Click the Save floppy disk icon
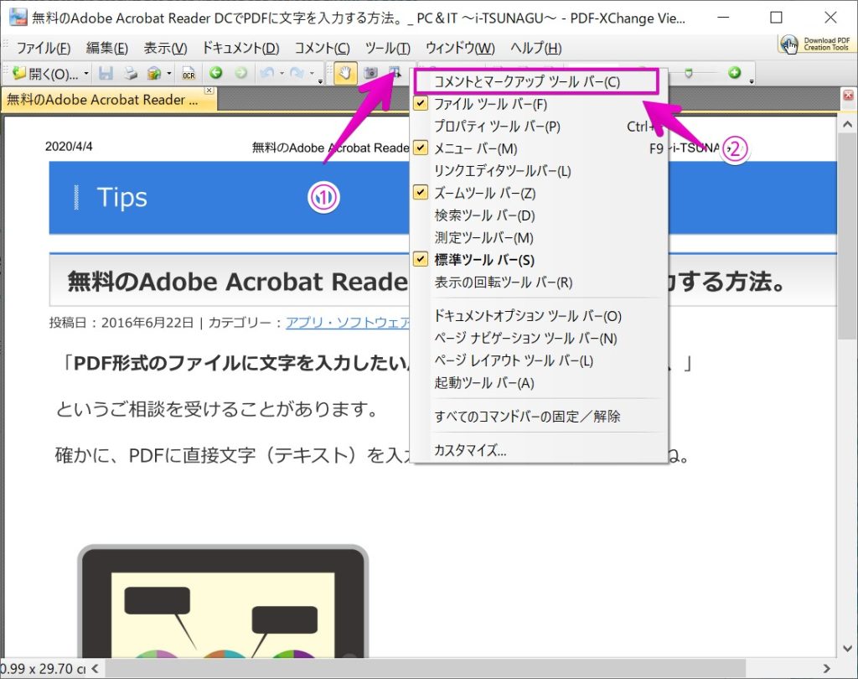This screenshot has width=858, height=679. point(106,73)
